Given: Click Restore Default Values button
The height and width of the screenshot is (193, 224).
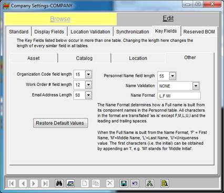Looking at the screenshot, I should pyautogui.click(x=60, y=123).
